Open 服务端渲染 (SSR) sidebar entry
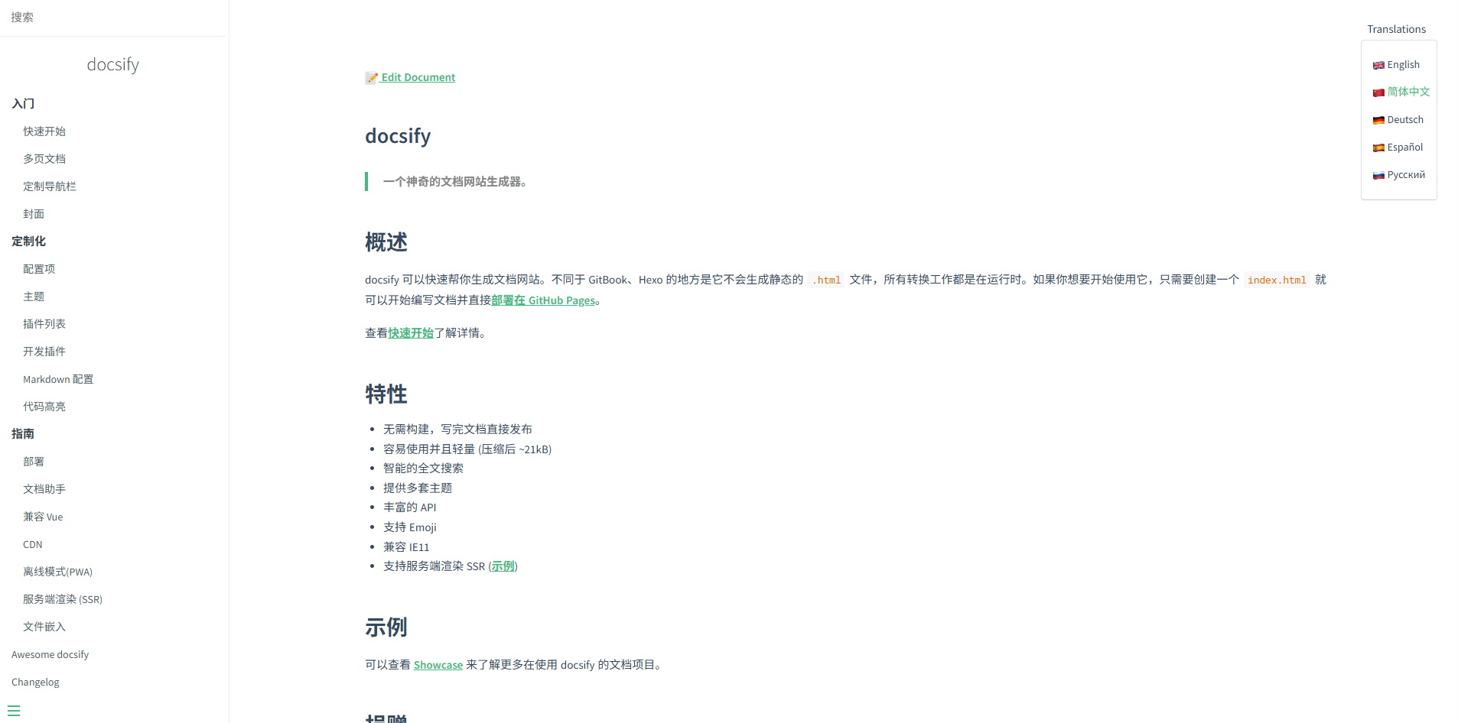This screenshot has width=1458, height=723. [x=63, y=599]
